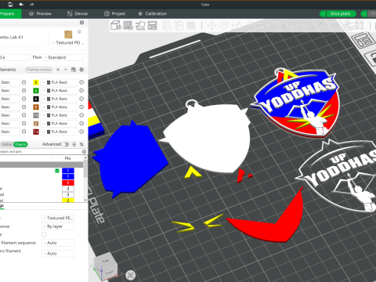Click the bed plate thumbnail image
Screen dimensions: 376x282
coord(68,34)
